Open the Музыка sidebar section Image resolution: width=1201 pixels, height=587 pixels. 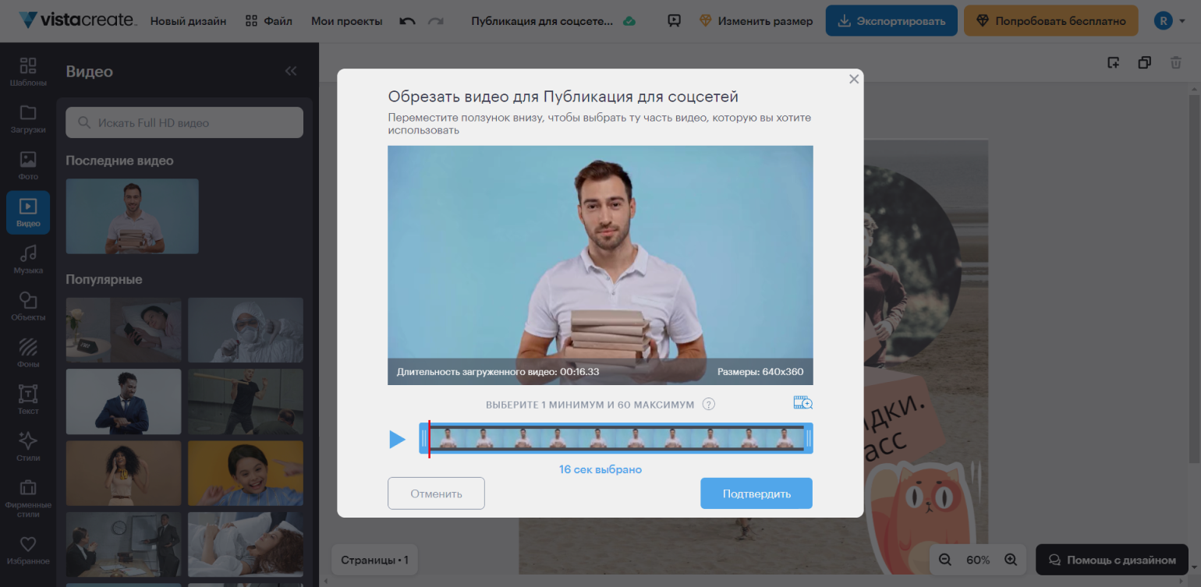[x=28, y=259]
